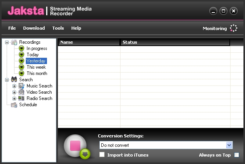Viewport: 245px width, 164px height.
Task: Click the Music Search disc icon
Action: pos(22,86)
